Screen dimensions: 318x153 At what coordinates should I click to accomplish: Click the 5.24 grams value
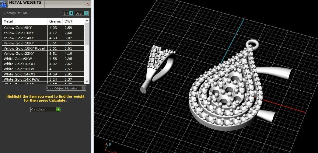(x=53, y=79)
